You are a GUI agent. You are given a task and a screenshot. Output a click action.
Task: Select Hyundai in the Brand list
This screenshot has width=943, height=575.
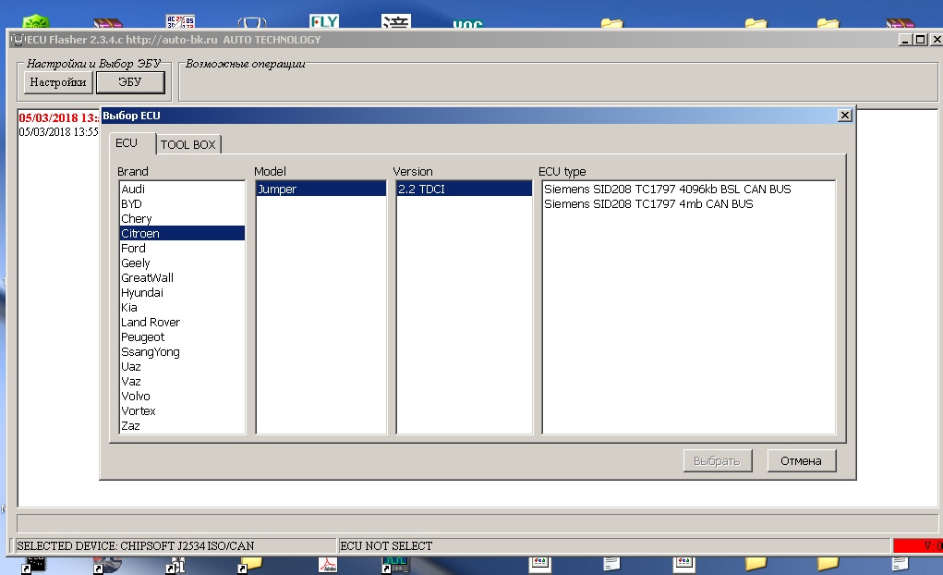182,293
